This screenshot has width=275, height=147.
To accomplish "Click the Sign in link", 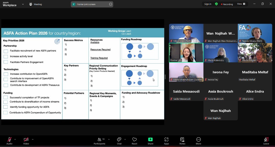I will click(x=208, y=4).
